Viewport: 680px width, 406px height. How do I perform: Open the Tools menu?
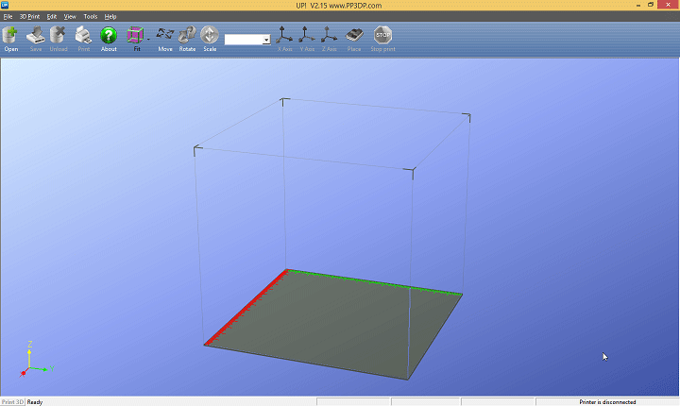pos(90,16)
